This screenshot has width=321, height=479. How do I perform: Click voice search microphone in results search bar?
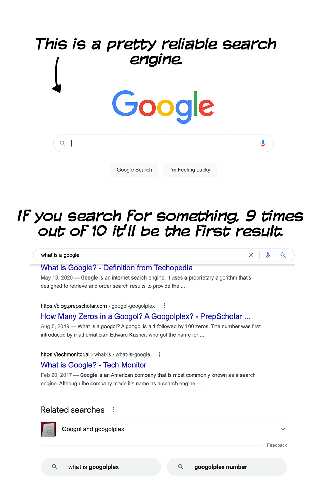(268, 255)
